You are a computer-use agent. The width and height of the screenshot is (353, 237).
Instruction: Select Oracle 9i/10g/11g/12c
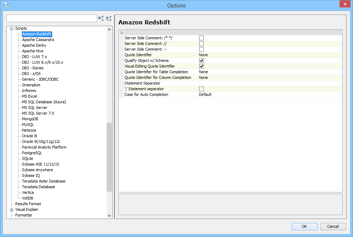(41, 141)
